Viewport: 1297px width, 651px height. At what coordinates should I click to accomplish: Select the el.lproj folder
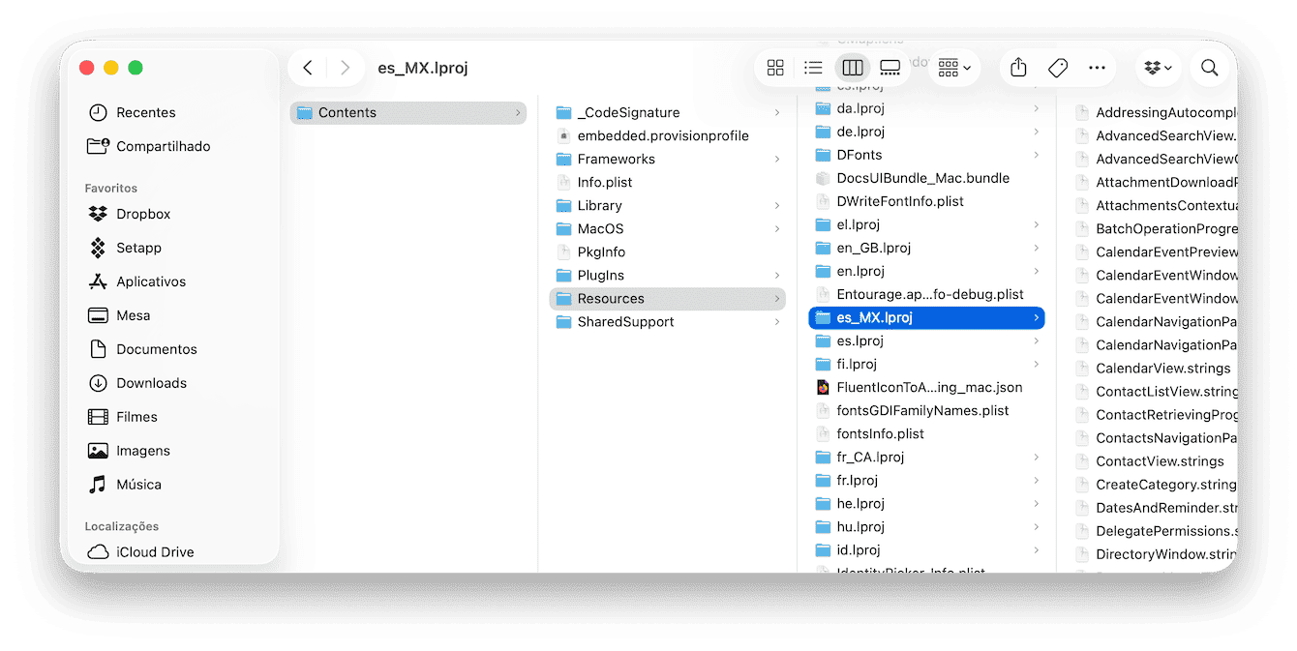(x=927, y=224)
